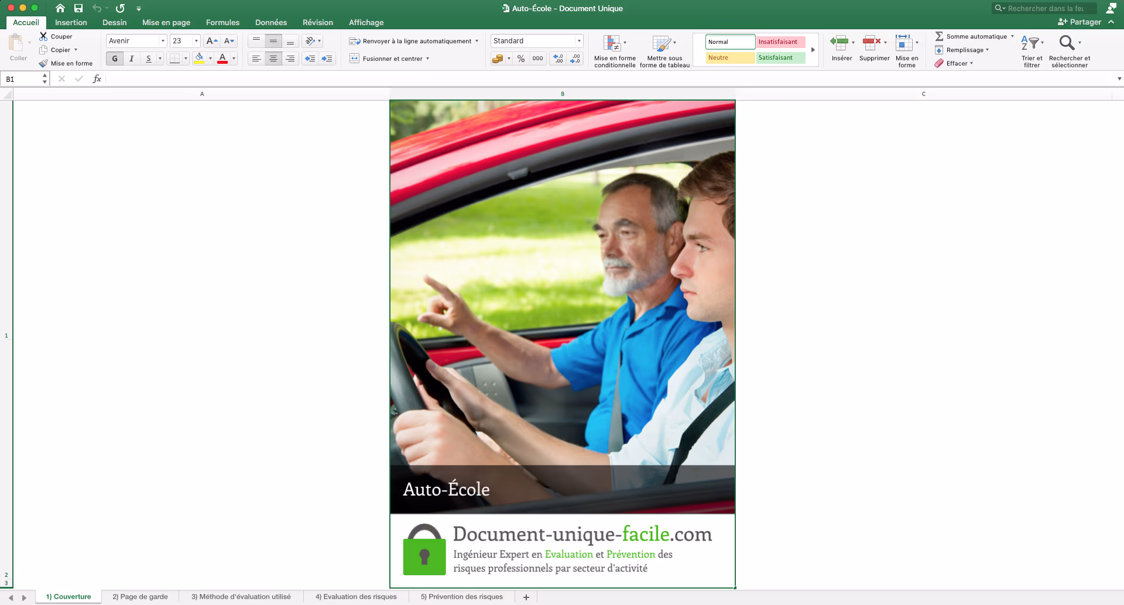Screen dimensions: 1124x605
Task: Open the Insertion ribbon tab
Action: (x=71, y=22)
